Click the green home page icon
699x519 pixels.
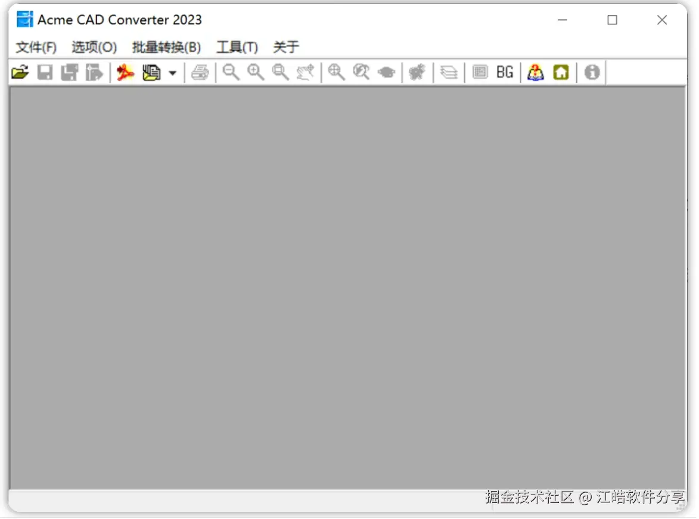click(561, 72)
